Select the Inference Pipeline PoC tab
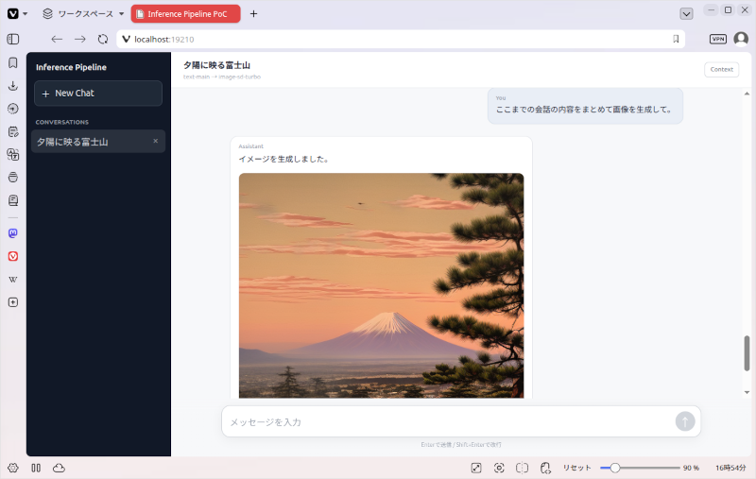Screen dimensions: 756x479 tap(185, 14)
